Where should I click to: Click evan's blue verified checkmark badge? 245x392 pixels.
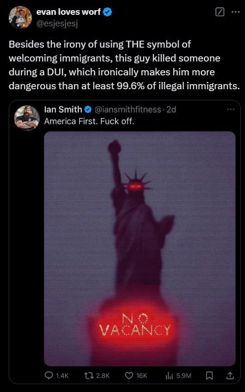point(108,12)
